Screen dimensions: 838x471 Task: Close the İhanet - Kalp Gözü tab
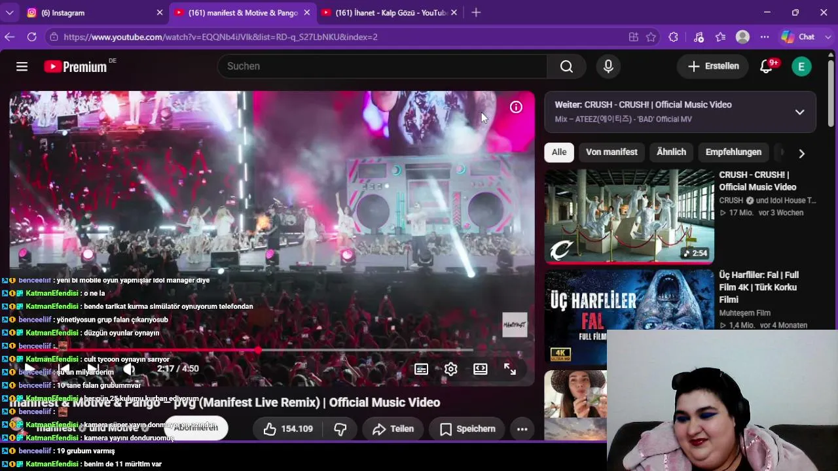(x=455, y=12)
